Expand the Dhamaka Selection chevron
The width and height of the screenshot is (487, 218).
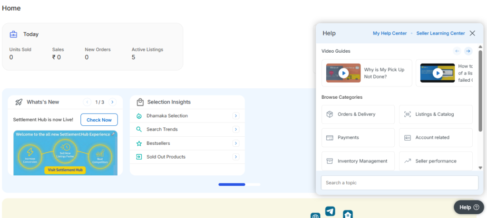pos(235,116)
